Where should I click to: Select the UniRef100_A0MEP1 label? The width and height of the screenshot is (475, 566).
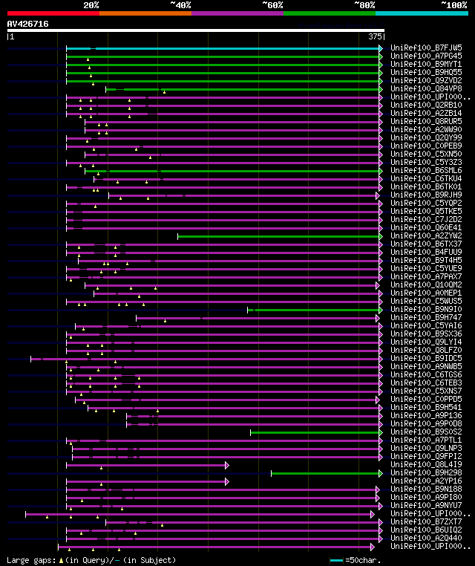click(426, 293)
